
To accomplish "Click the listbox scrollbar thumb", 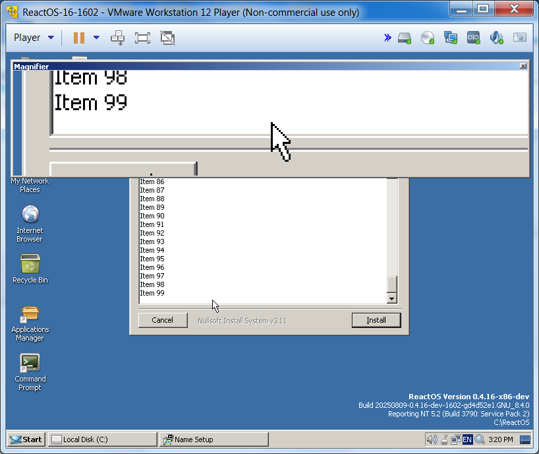I will (x=392, y=284).
